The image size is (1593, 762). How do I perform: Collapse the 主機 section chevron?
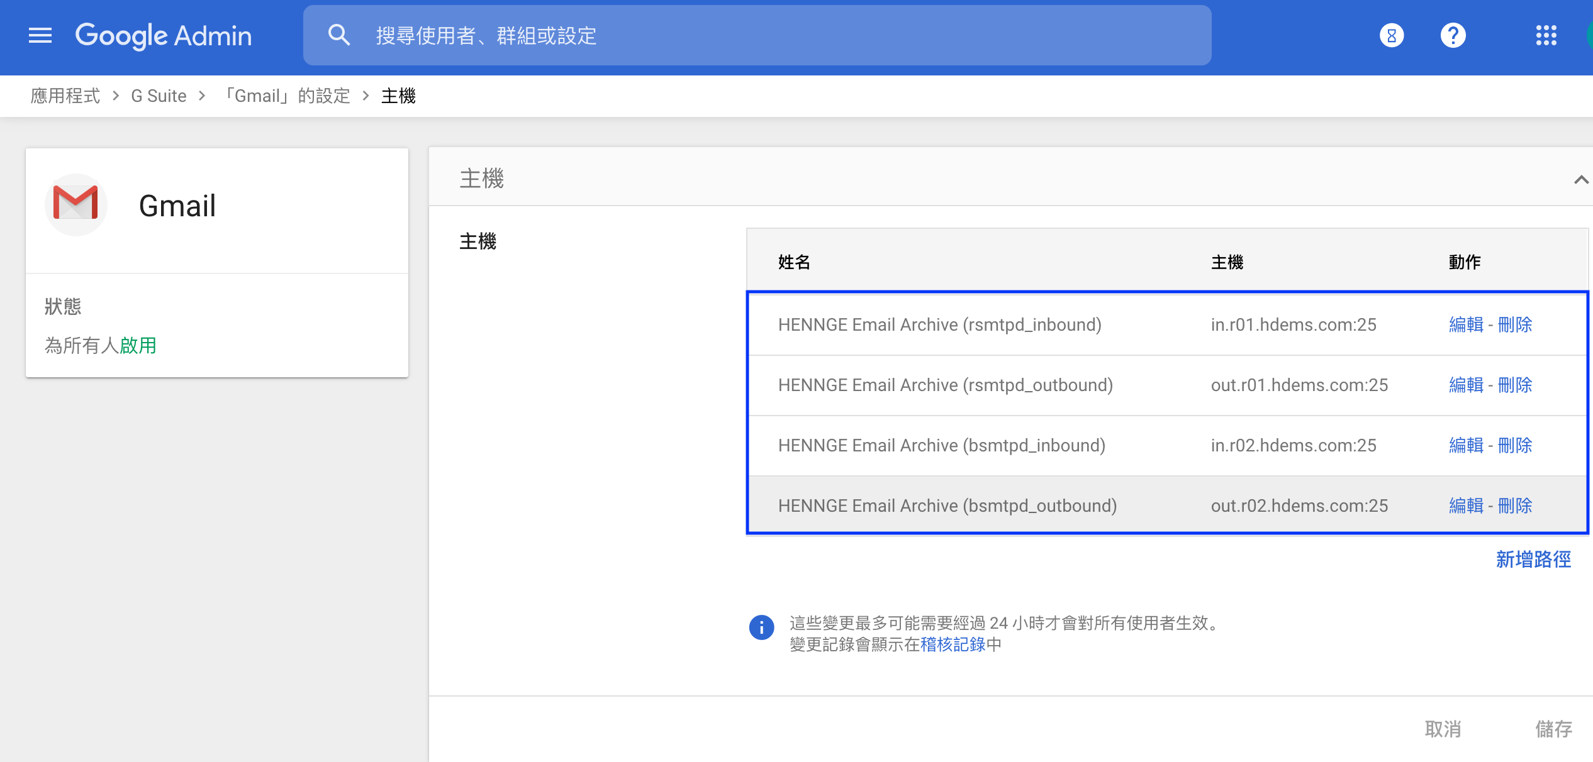pos(1580,180)
